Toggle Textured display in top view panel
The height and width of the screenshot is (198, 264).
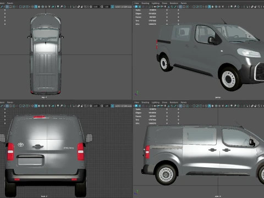(46, 7)
